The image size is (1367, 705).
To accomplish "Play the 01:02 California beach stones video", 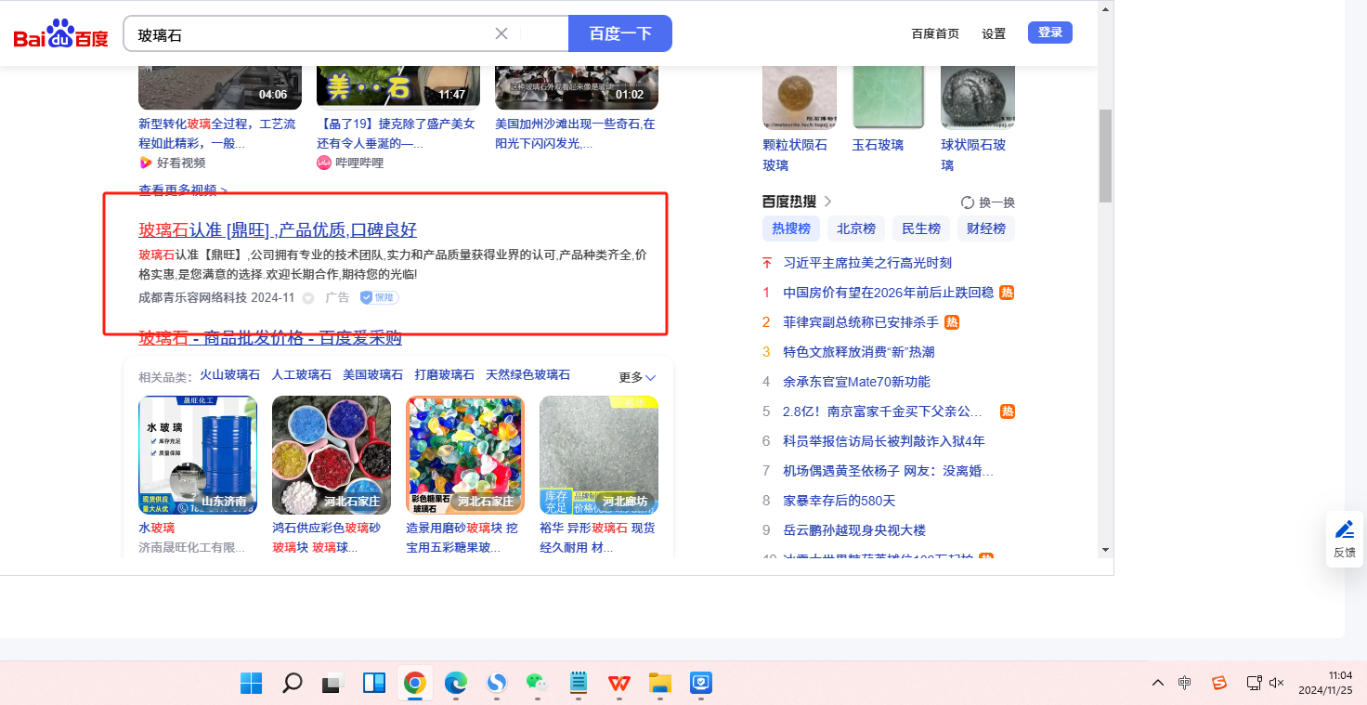I will (577, 87).
